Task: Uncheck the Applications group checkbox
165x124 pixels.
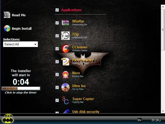Action: point(57,10)
